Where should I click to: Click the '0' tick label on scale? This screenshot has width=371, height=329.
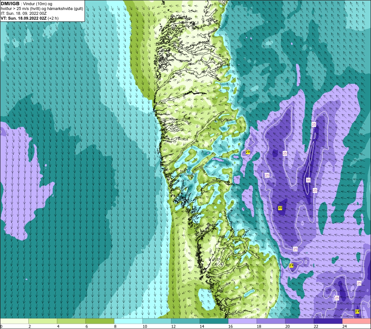pos(1,326)
